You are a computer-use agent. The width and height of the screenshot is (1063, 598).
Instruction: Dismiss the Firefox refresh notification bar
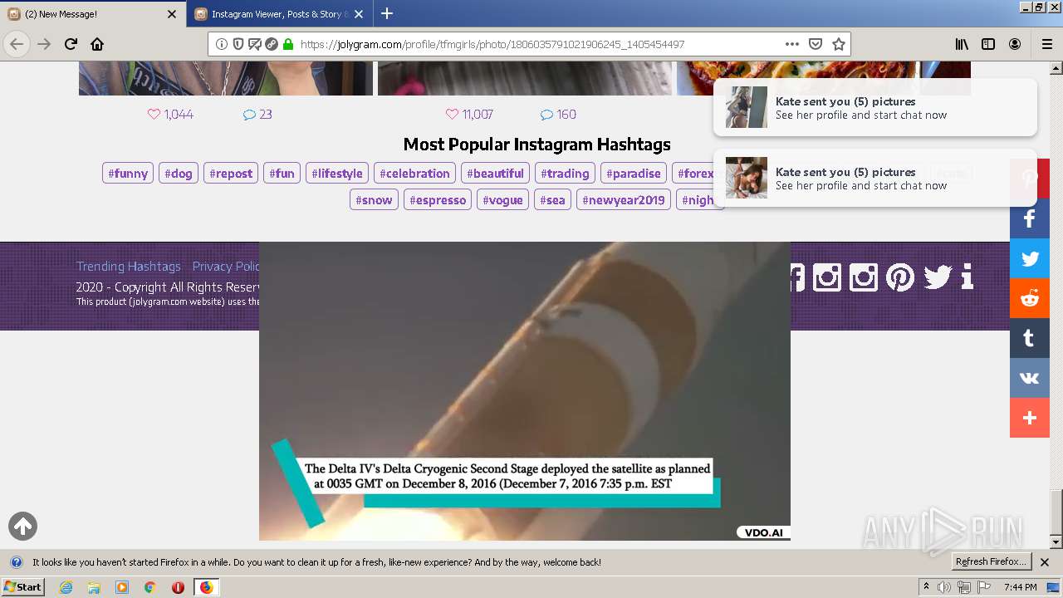[1045, 562]
